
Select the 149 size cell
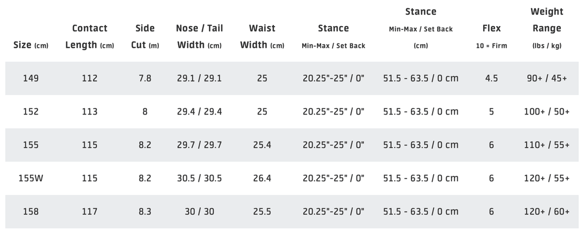[31, 78]
